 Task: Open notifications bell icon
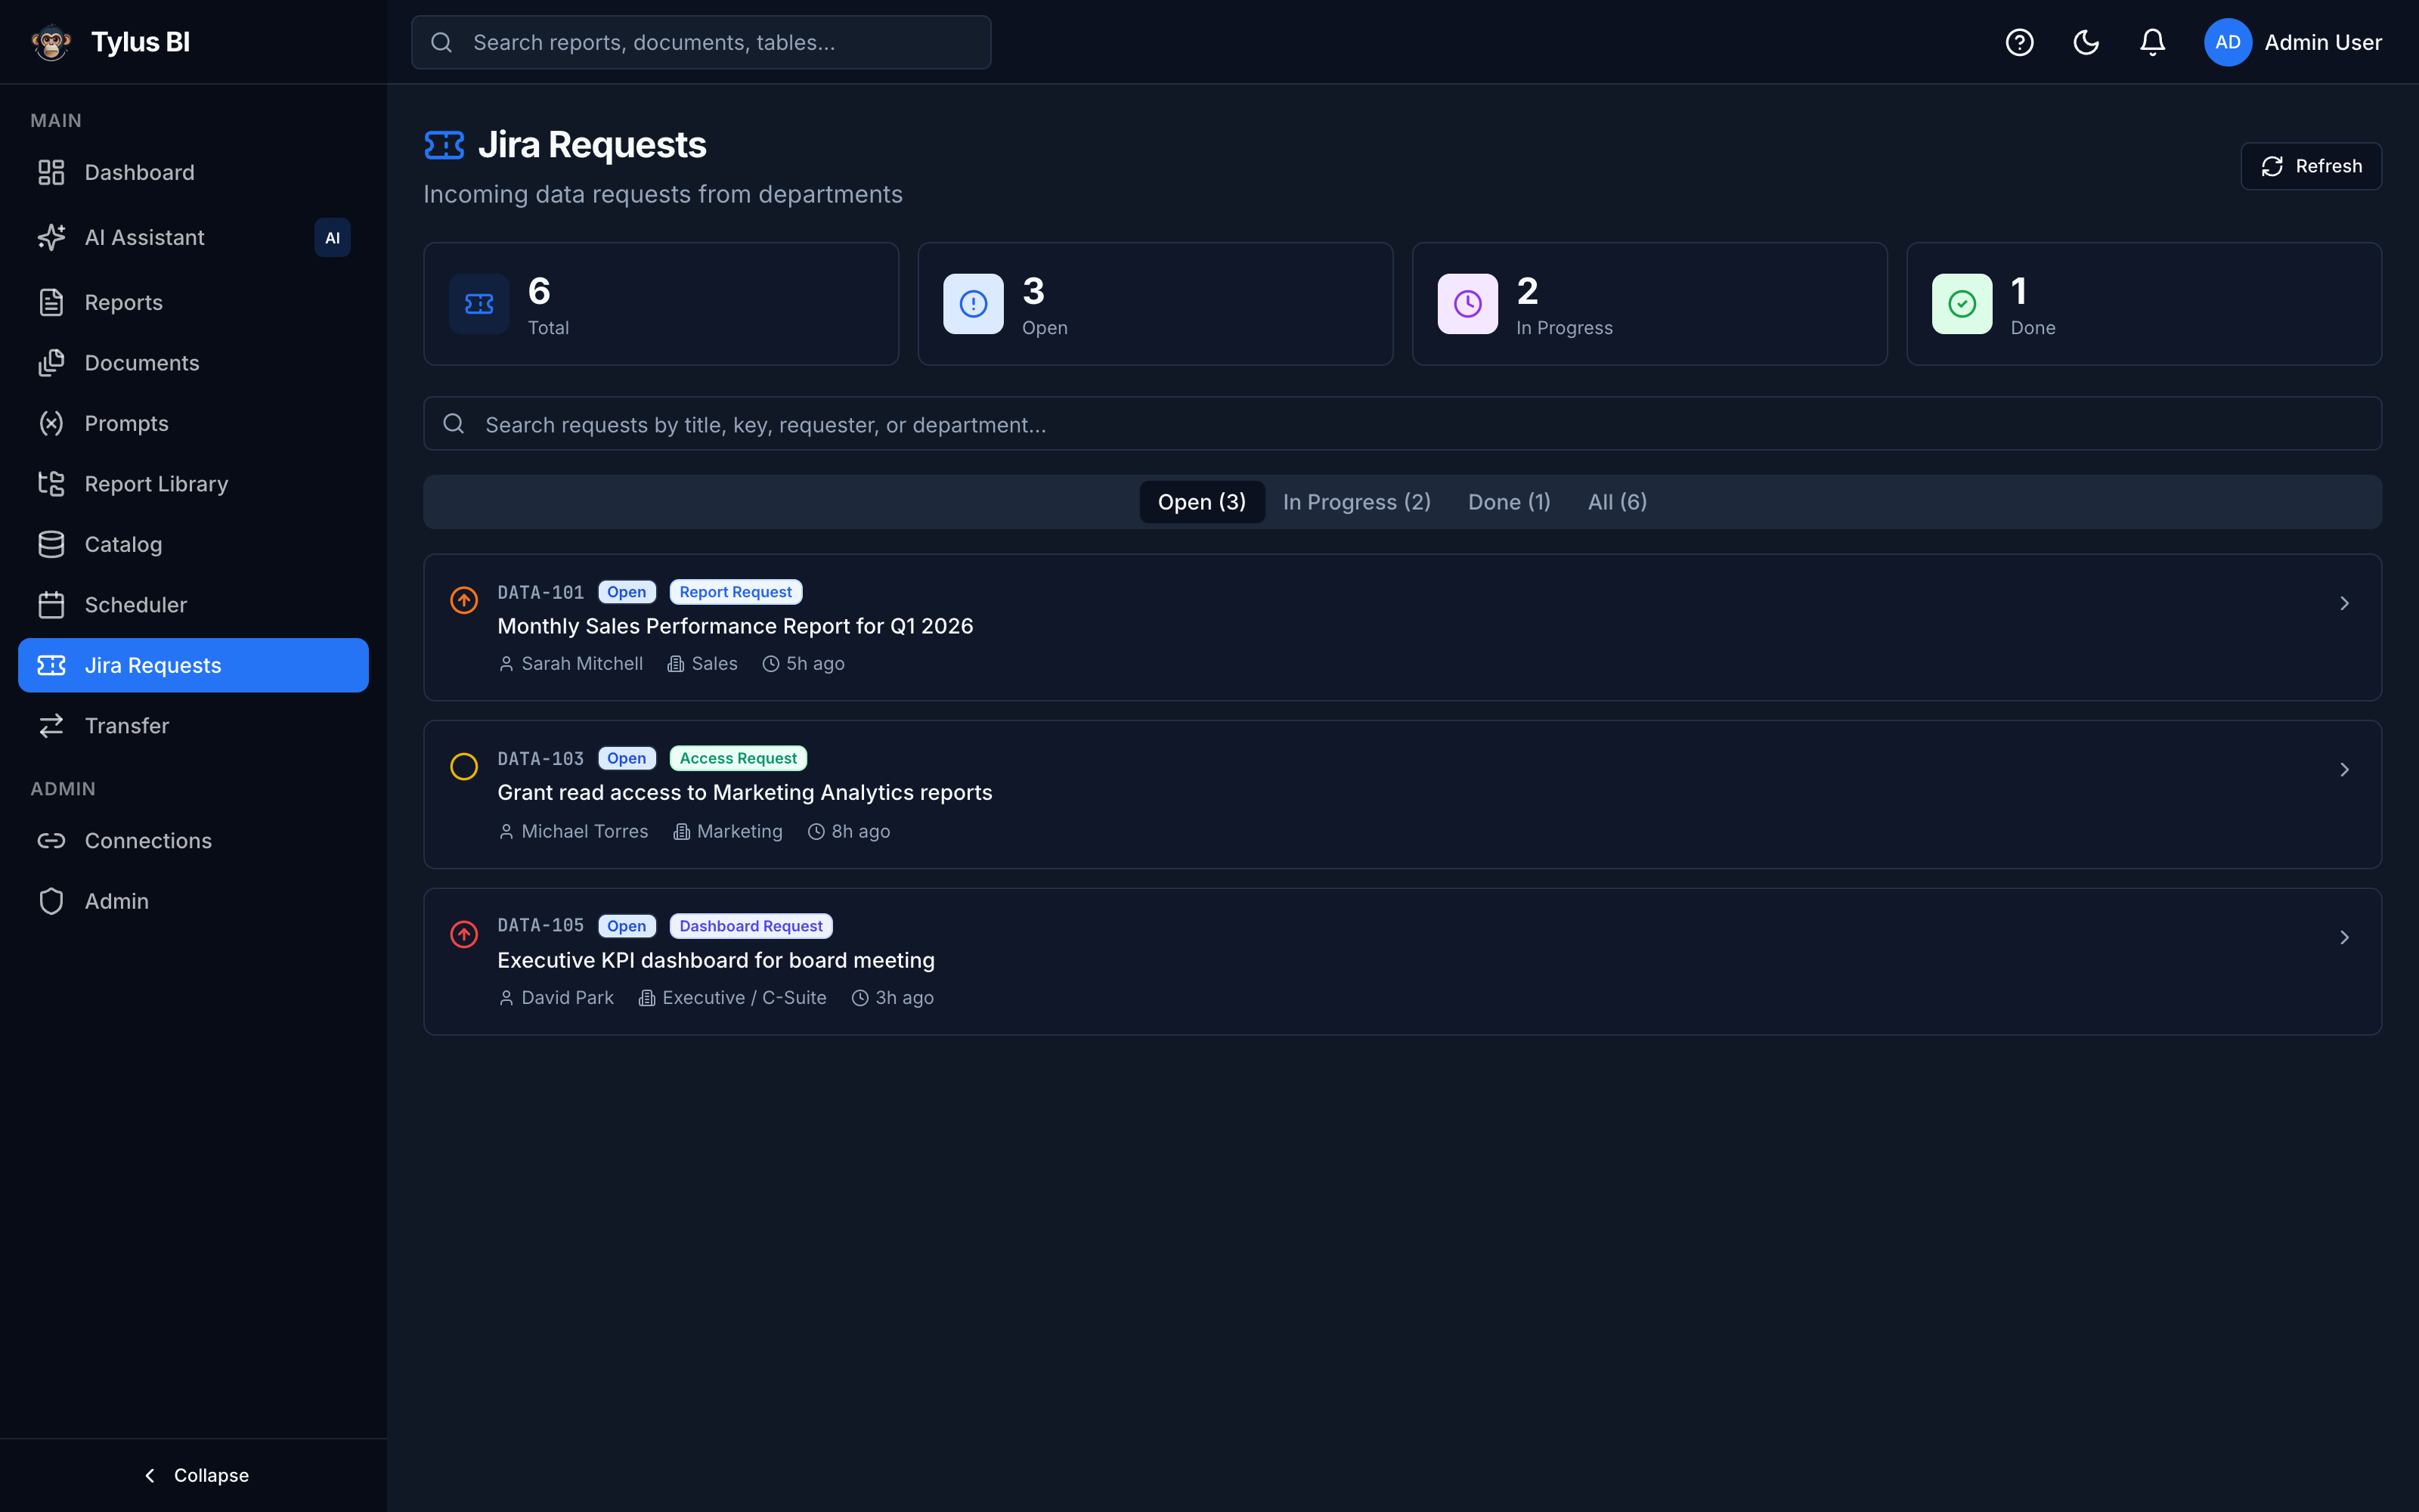[2152, 42]
